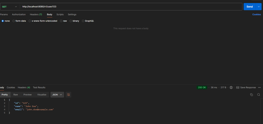
Task: Switch to the Params tab
Action: tap(4, 14)
